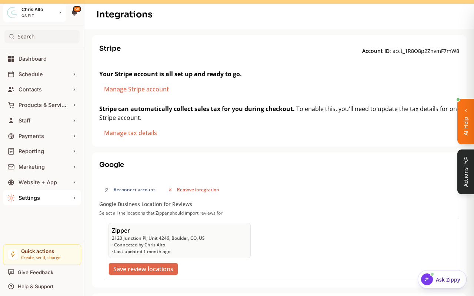Click the search magnifier icon
Screen dimensions: 474x296
[x=12, y=37]
